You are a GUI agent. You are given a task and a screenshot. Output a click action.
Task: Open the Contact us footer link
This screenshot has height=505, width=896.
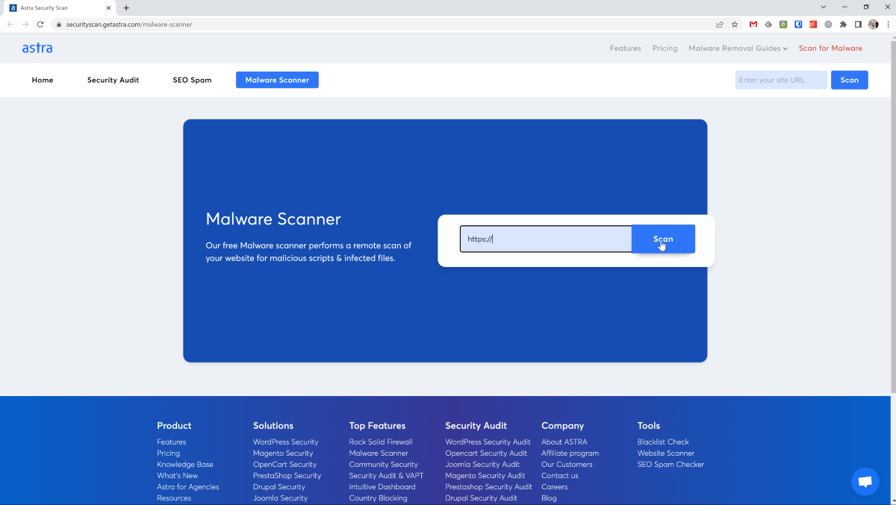[560, 476]
